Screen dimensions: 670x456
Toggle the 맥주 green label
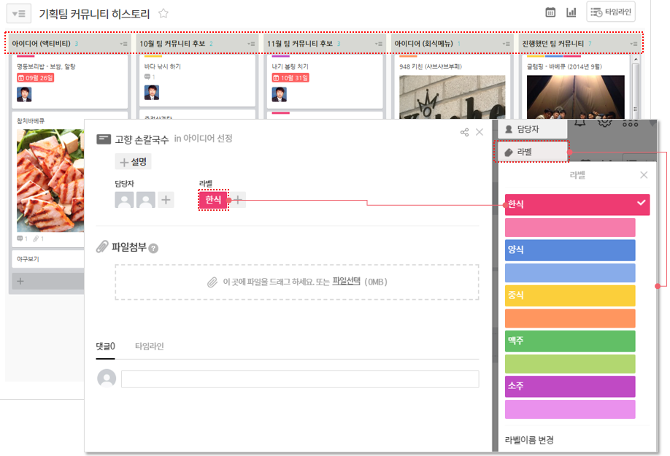tap(570, 341)
